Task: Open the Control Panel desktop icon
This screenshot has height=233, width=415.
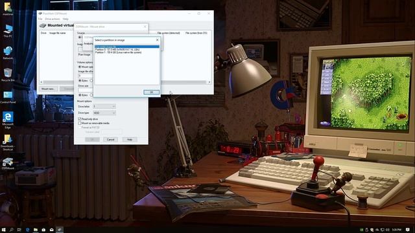Action: point(8,96)
